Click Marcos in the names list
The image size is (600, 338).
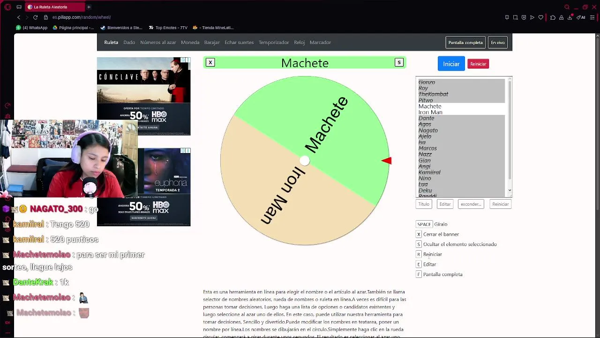click(x=427, y=148)
